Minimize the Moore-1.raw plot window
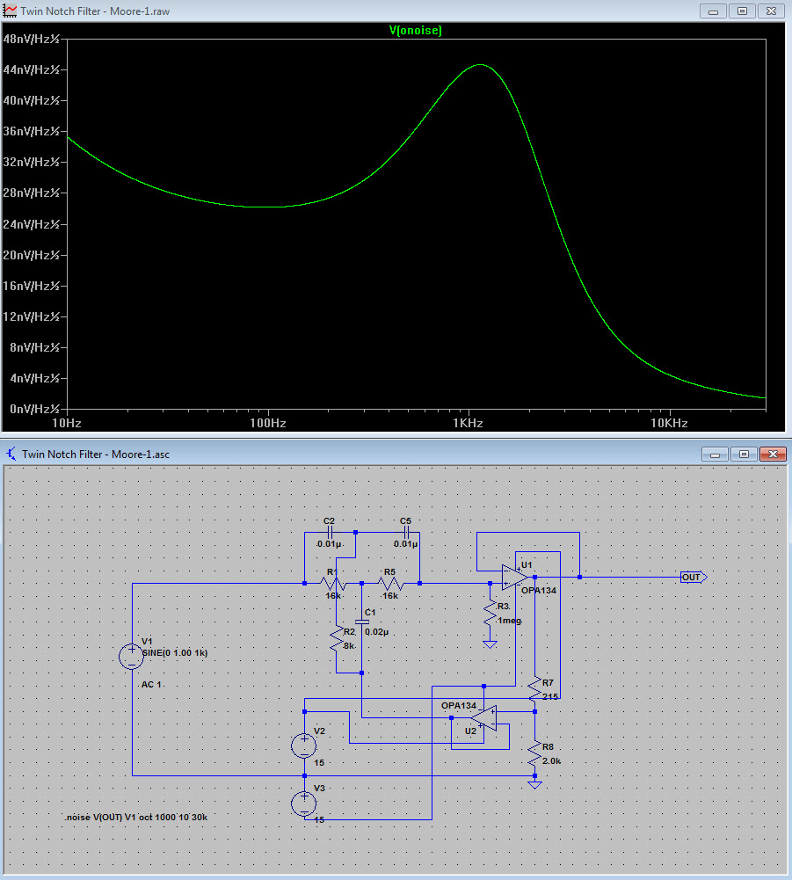The image size is (792, 880). point(714,11)
